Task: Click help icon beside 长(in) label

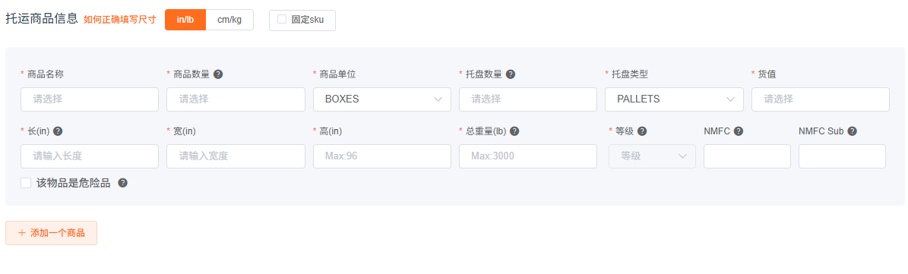Action: pyautogui.click(x=58, y=131)
